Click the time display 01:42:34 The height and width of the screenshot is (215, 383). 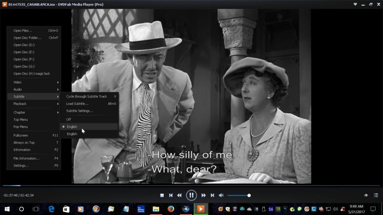pyautogui.click(x=27, y=195)
